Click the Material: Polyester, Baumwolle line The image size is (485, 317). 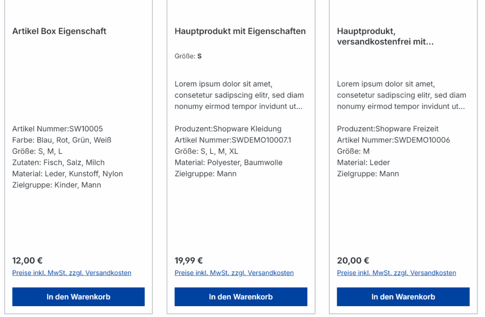[x=229, y=163]
